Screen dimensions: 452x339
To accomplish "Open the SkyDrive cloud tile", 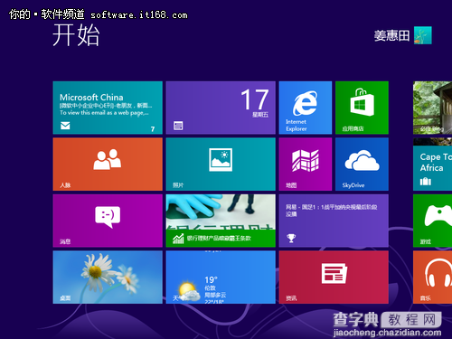I will [x=362, y=165].
